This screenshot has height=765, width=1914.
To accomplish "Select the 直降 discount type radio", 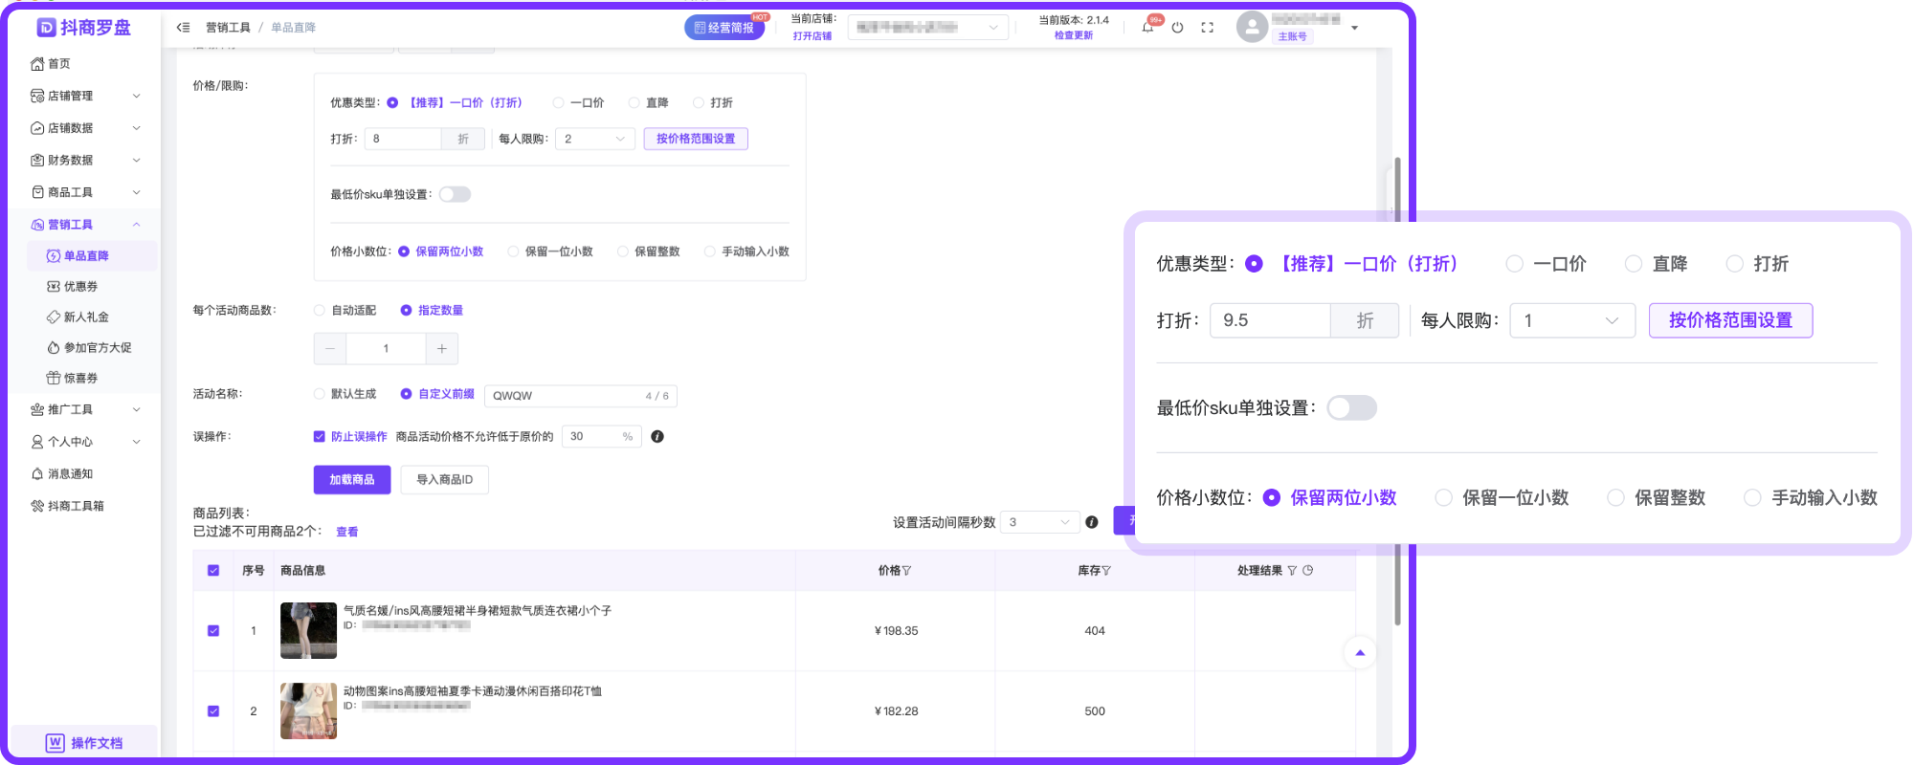I will 634,103.
